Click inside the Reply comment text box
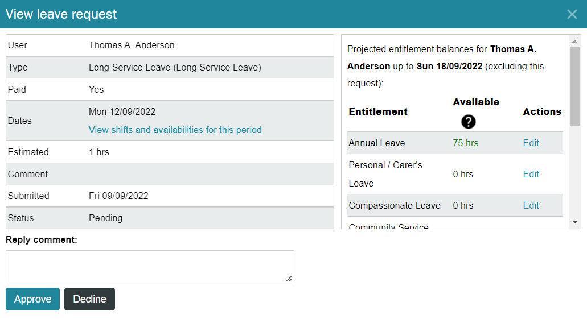This screenshot has width=587, height=319. click(x=150, y=267)
